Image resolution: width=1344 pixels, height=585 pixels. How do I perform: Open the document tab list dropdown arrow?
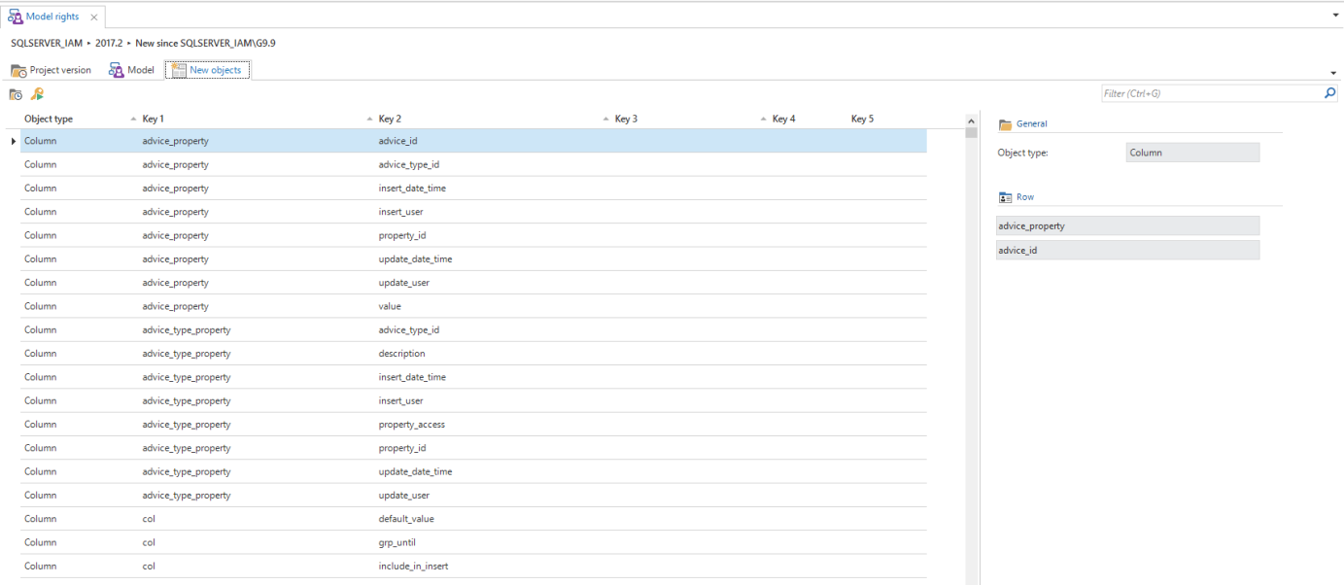tap(1335, 17)
